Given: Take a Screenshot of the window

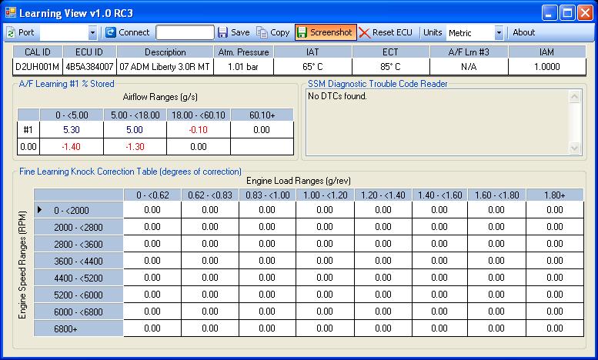Looking at the screenshot, I should tap(325, 33).
